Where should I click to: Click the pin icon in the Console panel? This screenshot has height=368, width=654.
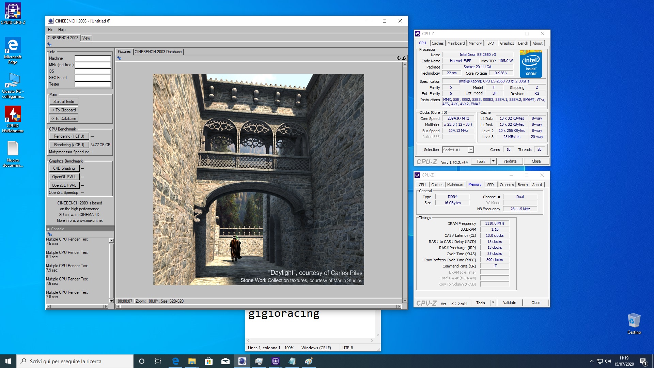[49, 234]
